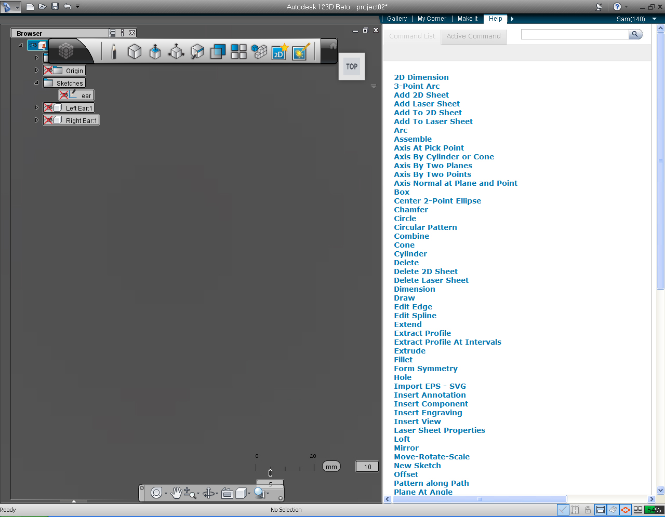665x517 pixels.
Task: Select the Look At navigation tool
Action: [227, 493]
